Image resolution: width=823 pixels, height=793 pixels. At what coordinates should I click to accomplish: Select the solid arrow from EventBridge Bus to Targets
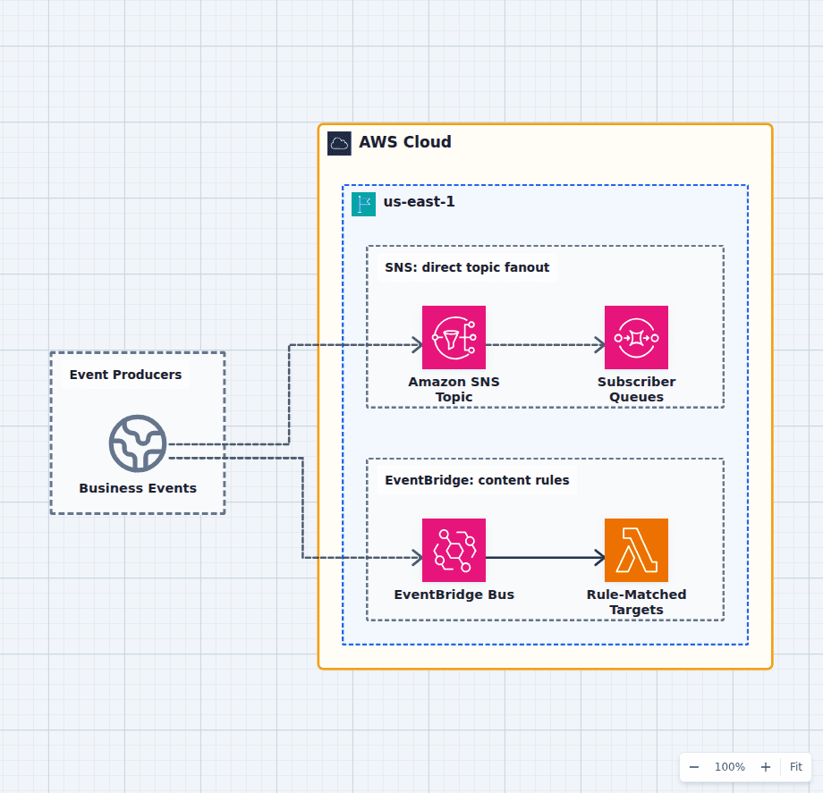coord(545,558)
